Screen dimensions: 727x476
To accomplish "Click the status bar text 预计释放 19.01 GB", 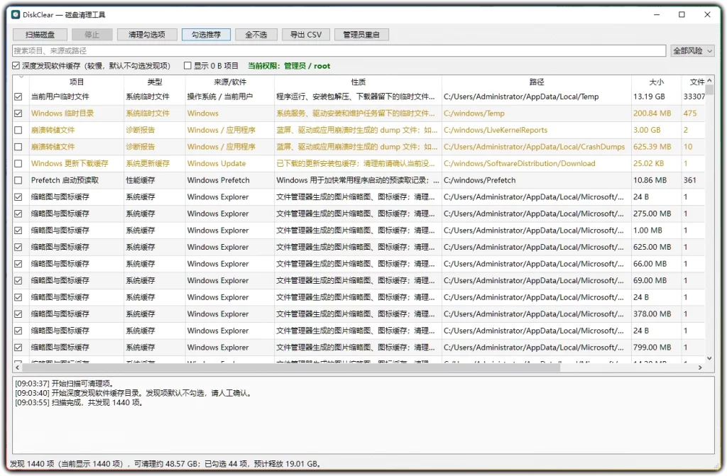I will [x=287, y=464].
